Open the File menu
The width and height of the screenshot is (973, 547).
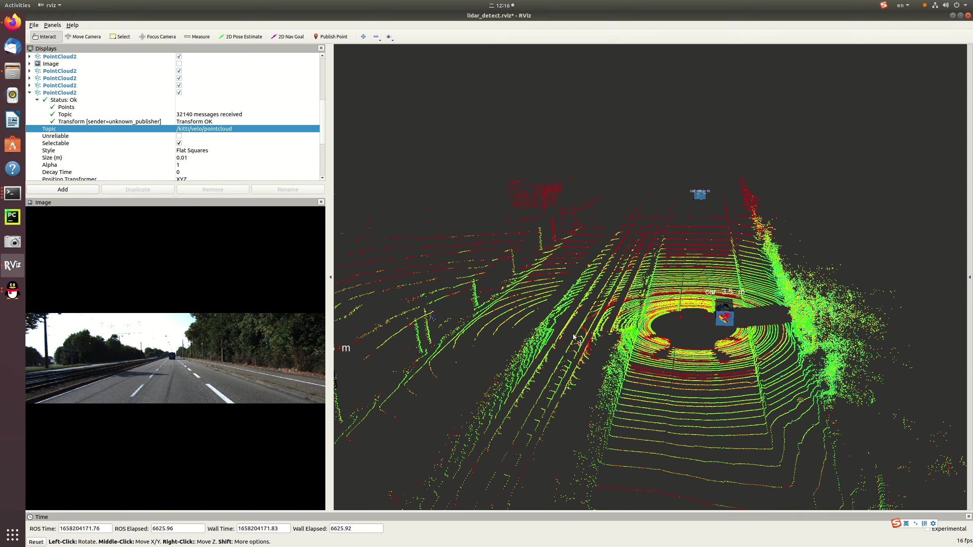33,25
